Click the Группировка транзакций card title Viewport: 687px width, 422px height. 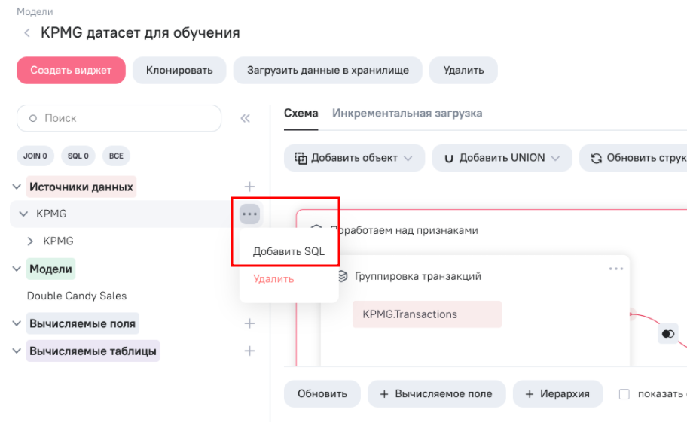[x=418, y=276]
